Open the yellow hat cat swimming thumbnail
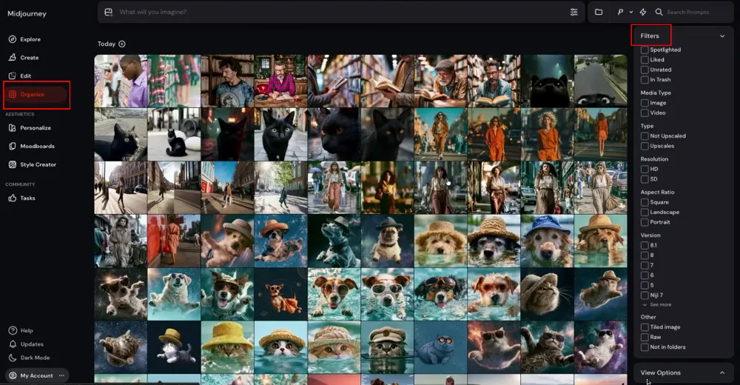The height and width of the screenshot is (385, 740). 227,347
